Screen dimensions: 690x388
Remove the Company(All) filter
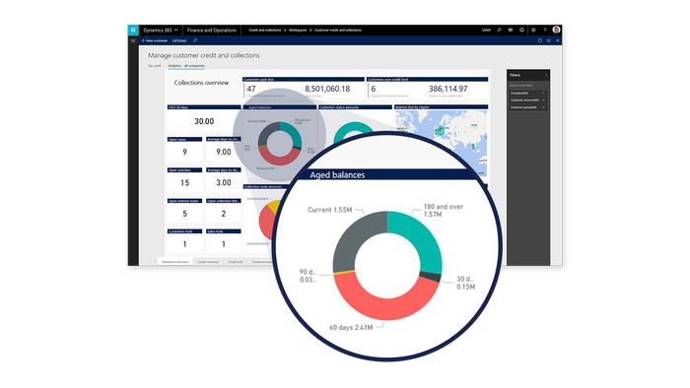point(543,94)
